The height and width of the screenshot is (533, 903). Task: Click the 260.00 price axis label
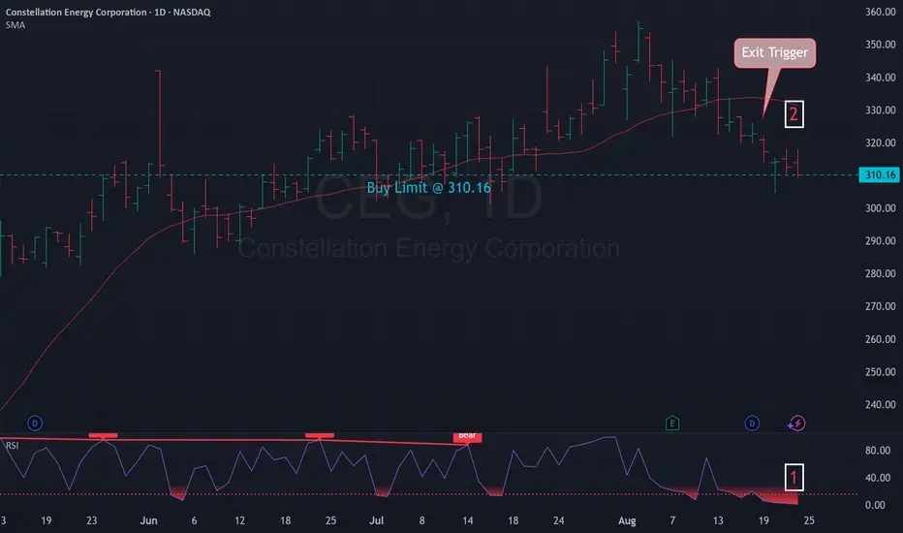pos(880,339)
